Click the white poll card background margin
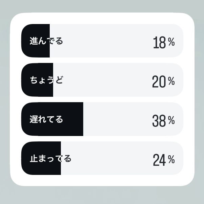 pos(102,181)
